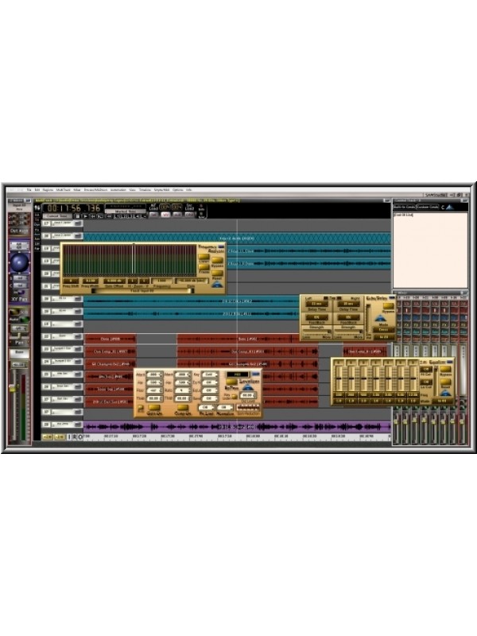Turn the blue pan knob
The width and height of the screenshot is (477, 636).
click(x=19, y=262)
